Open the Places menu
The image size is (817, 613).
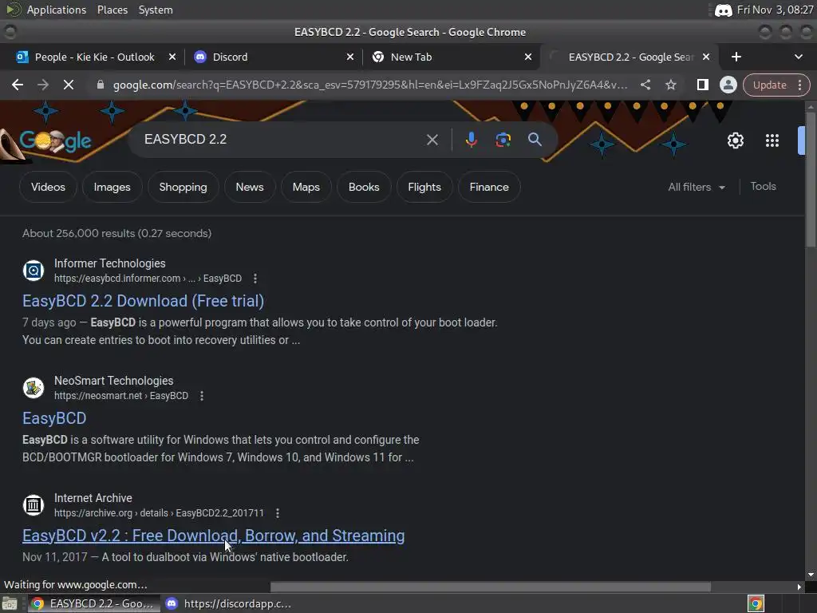(x=112, y=10)
